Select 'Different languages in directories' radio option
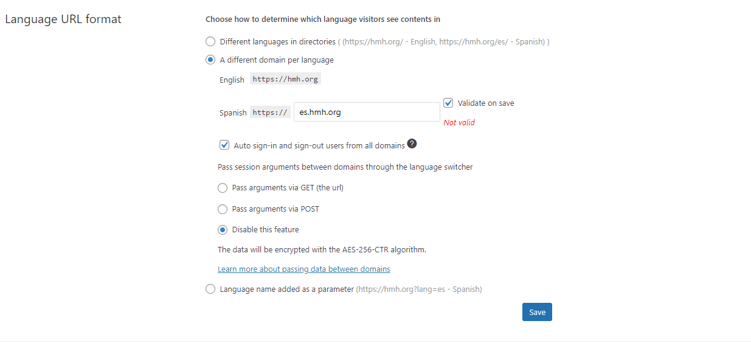Screen dimensions: 751x346 tap(210, 41)
